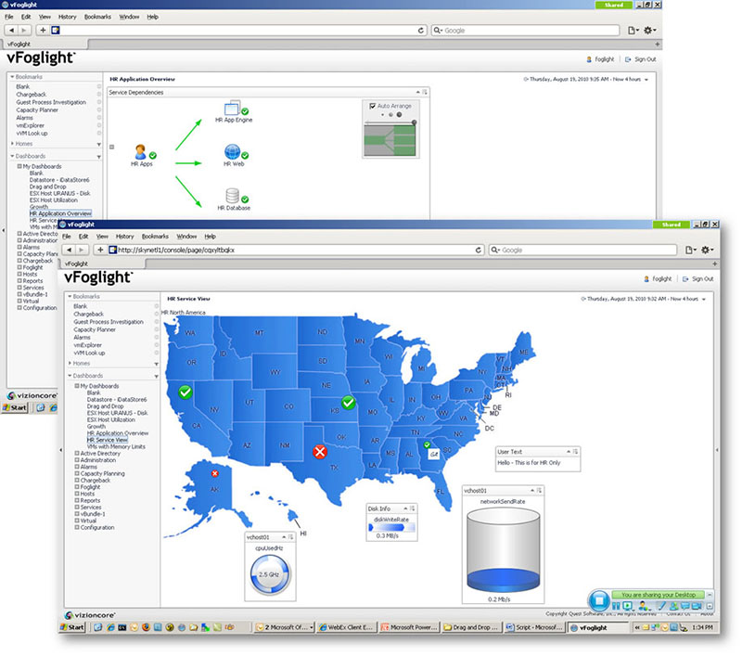Expand the Capacity Planning node in front window
This screenshot has height=656, width=742.
pos(77,473)
